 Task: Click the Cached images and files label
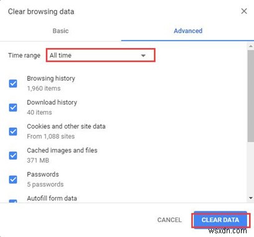click(x=62, y=150)
